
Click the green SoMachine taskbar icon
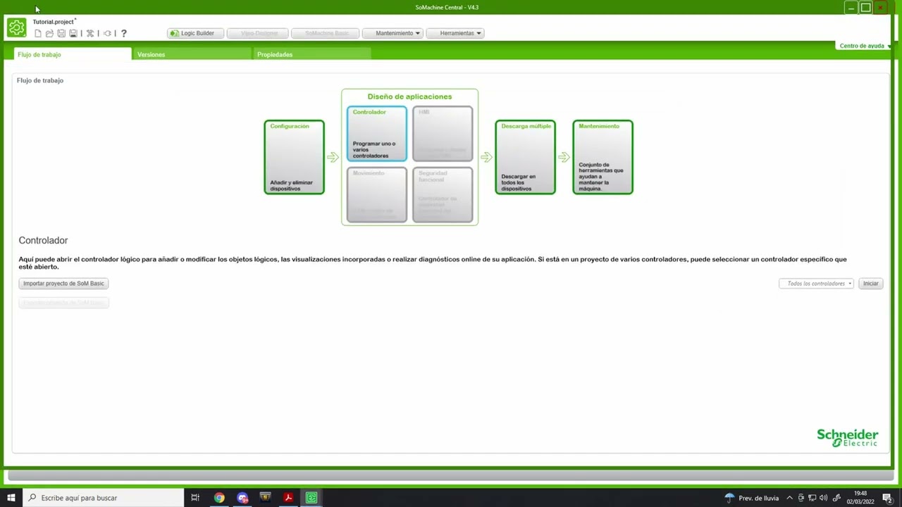click(311, 498)
